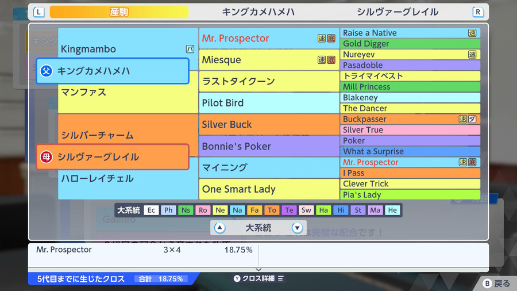This screenshot has height=291, width=517.
Task: Click the Ph lineage swatch
Action: pos(168,210)
